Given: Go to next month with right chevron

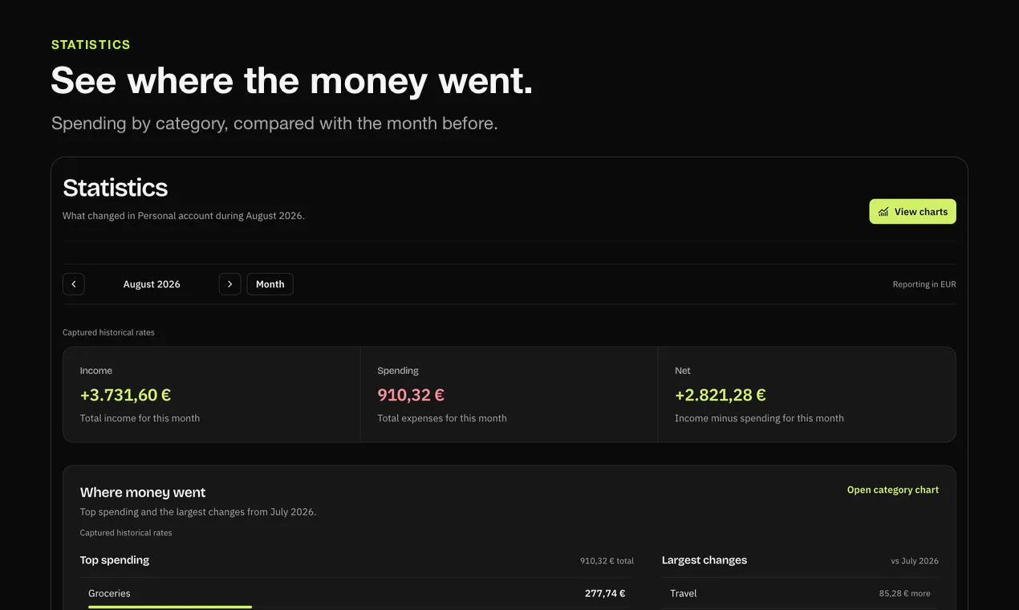Looking at the screenshot, I should 229,284.
